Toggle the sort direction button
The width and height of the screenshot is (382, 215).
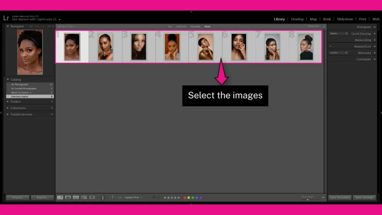pyautogui.click(x=112, y=197)
